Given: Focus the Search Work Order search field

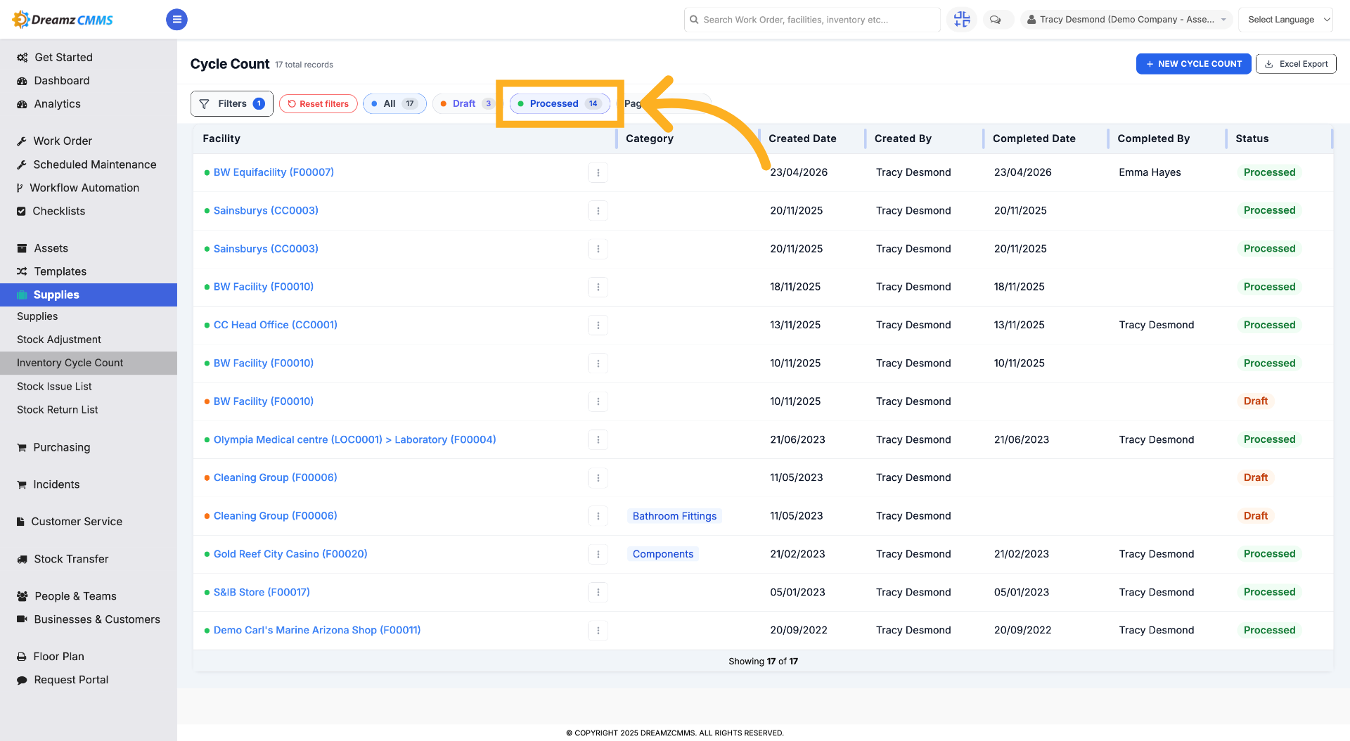Looking at the screenshot, I should tap(812, 20).
